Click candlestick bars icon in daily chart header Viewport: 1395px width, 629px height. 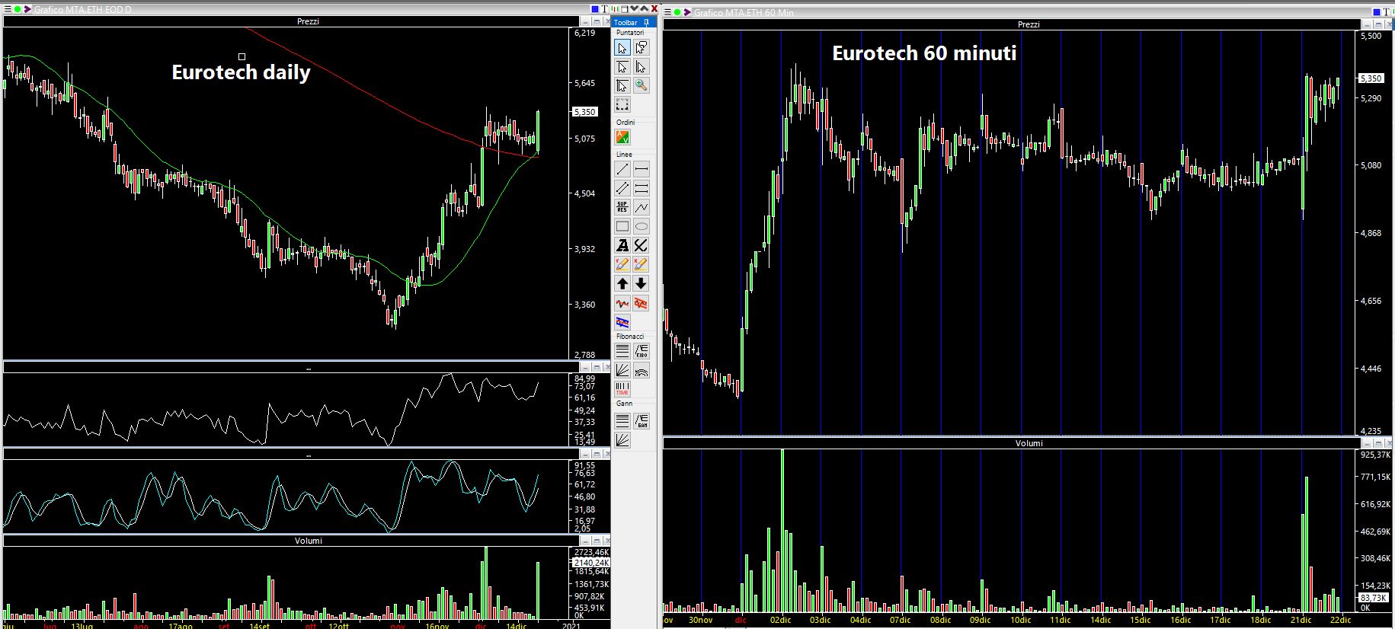(615, 9)
